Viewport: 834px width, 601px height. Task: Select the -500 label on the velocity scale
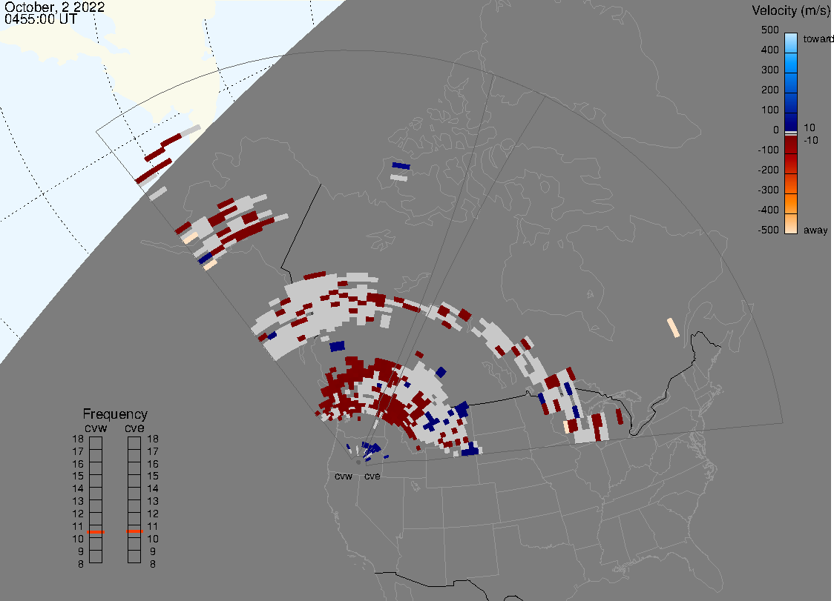tap(768, 230)
